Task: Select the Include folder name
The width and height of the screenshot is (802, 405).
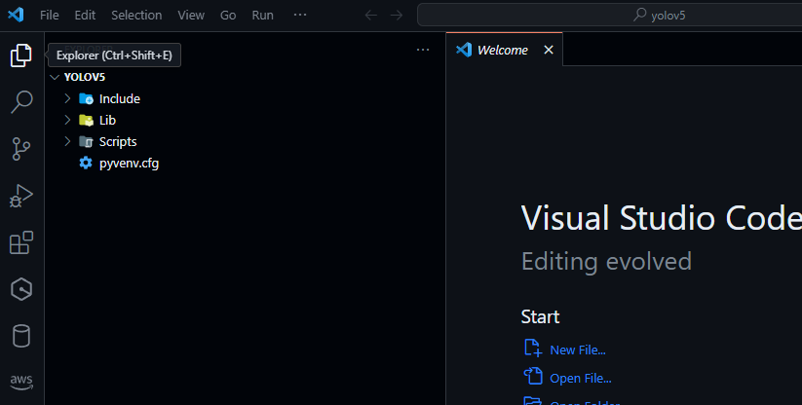Action: [x=120, y=98]
